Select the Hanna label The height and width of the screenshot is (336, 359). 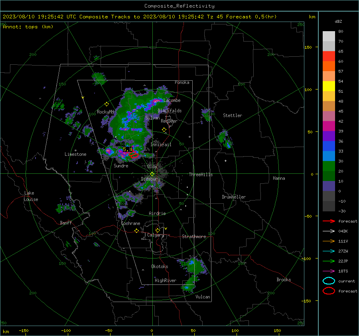tap(279, 178)
